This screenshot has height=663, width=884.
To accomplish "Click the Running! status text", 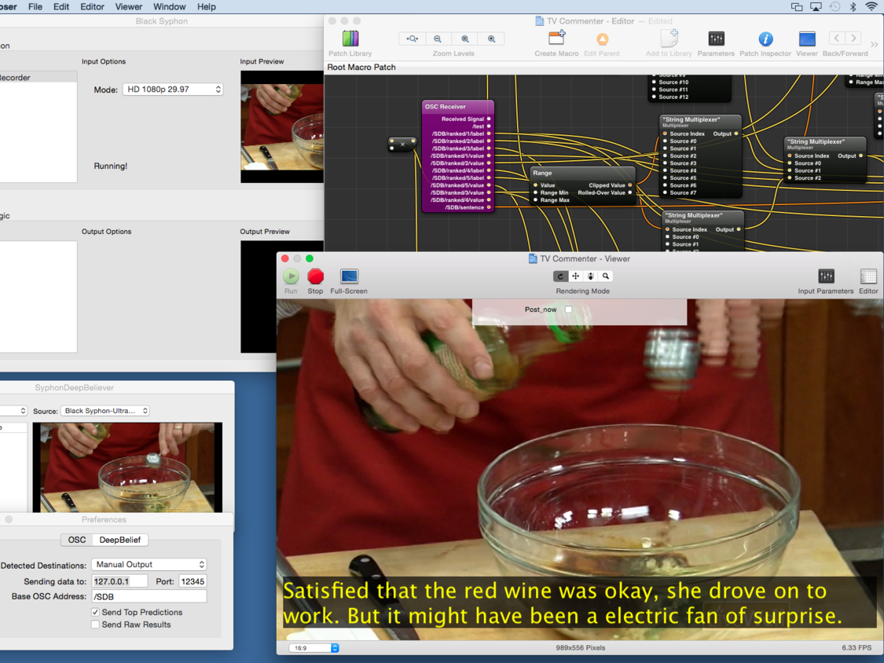I will pos(111,166).
